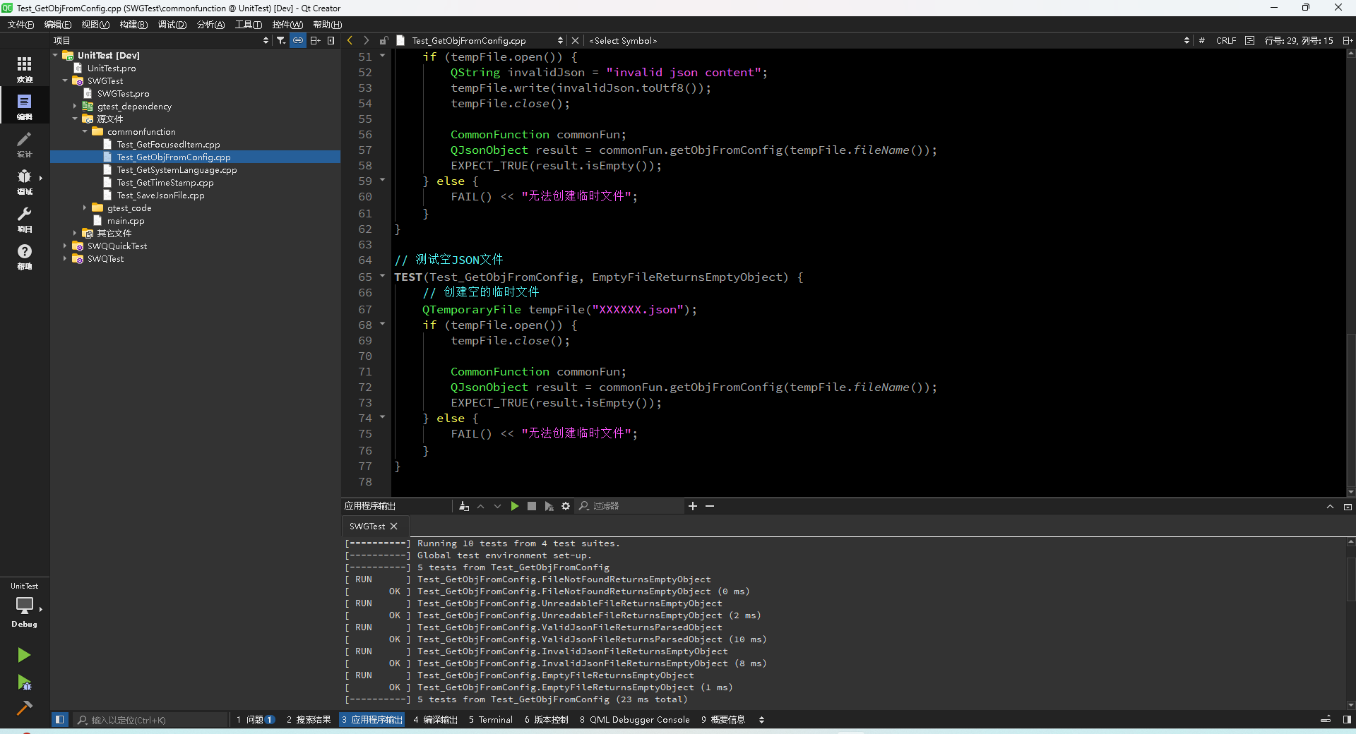Viewport: 1356px width, 734px height.
Task: Split the editor view icon
Action: (1347, 40)
